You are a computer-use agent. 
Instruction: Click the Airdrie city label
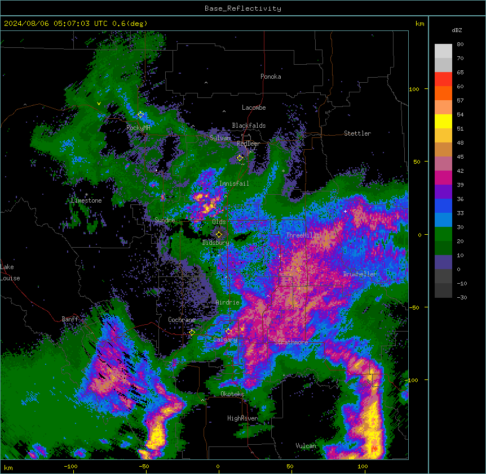228,302
